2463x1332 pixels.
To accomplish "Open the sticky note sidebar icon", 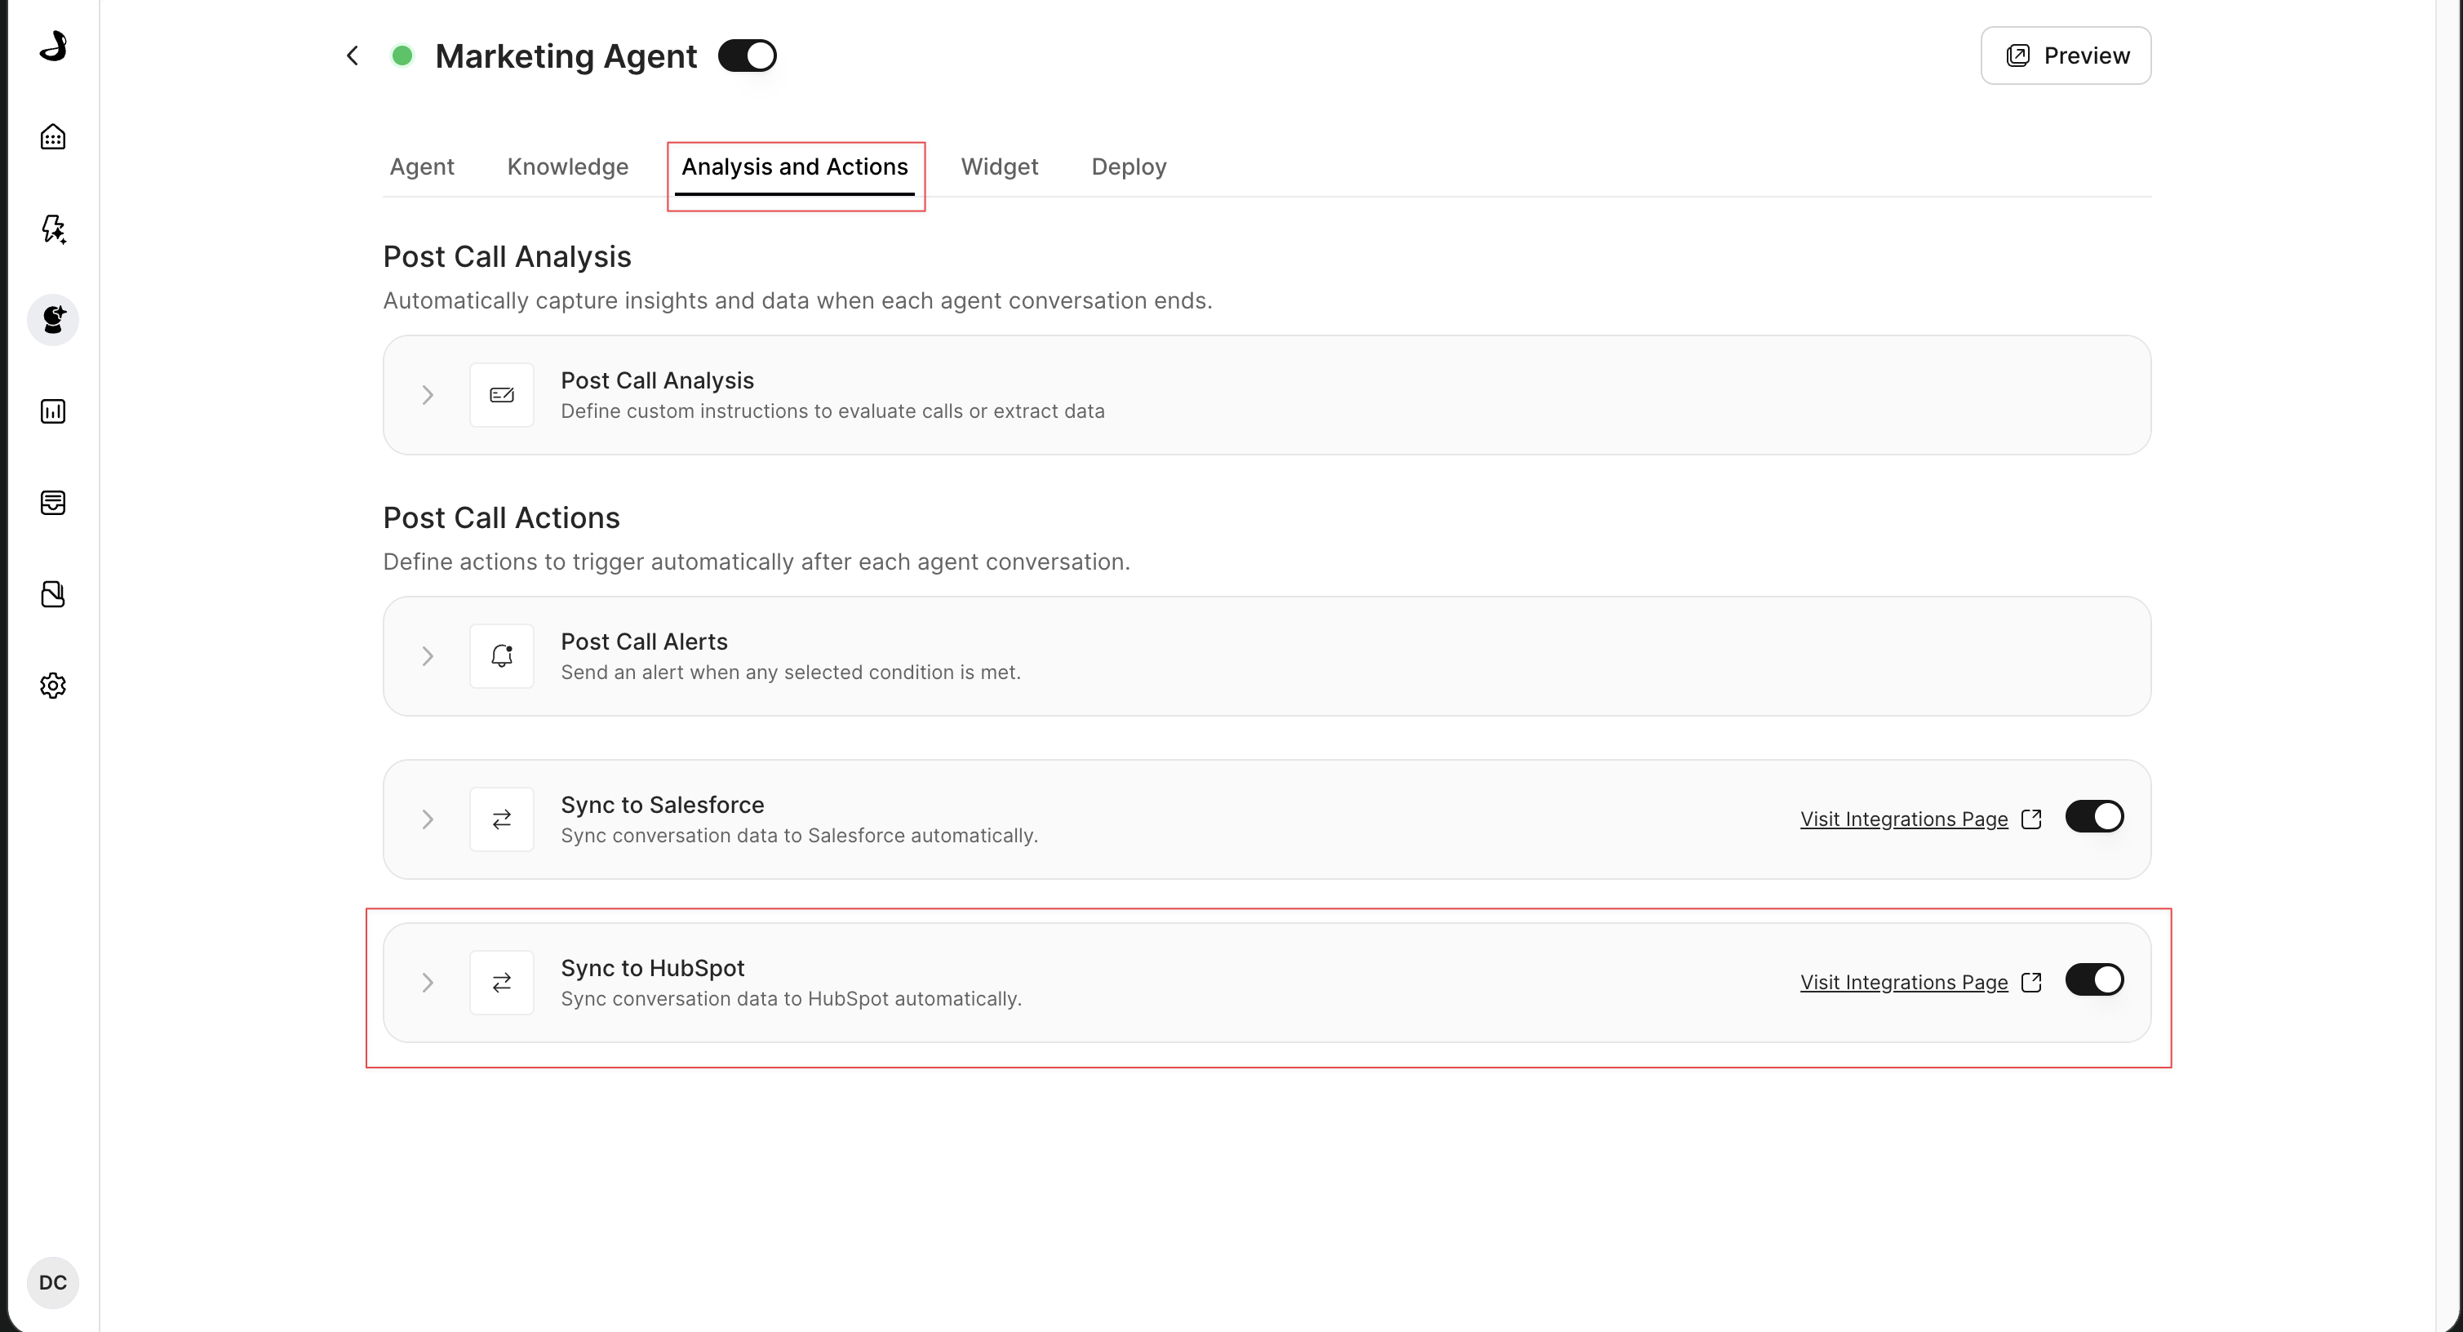I will (x=54, y=594).
